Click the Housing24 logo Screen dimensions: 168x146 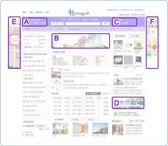[x=78, y=12]
